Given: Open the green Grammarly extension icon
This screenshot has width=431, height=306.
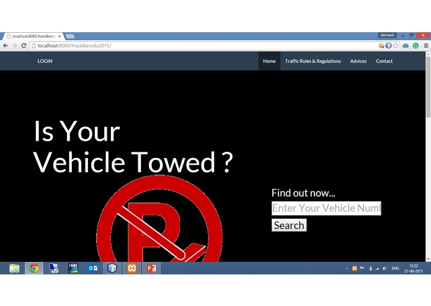Looking at the screenshot, I should 415,46.
